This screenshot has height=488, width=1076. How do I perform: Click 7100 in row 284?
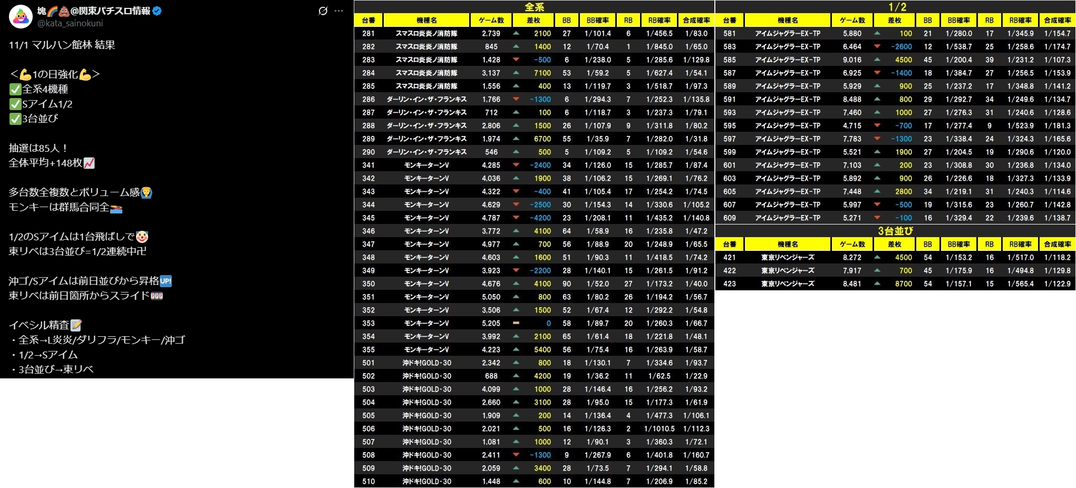(x=542, y=73)
